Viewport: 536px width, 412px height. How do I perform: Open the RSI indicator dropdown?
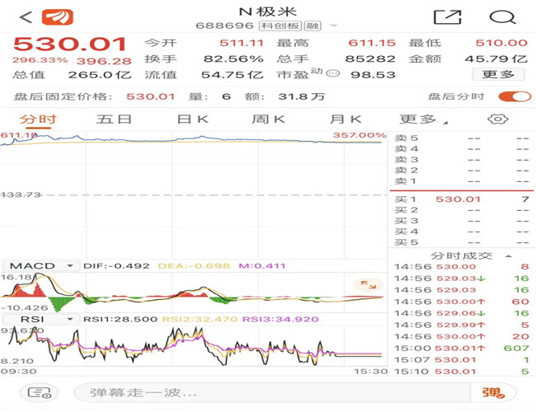(x=41, y=320)
